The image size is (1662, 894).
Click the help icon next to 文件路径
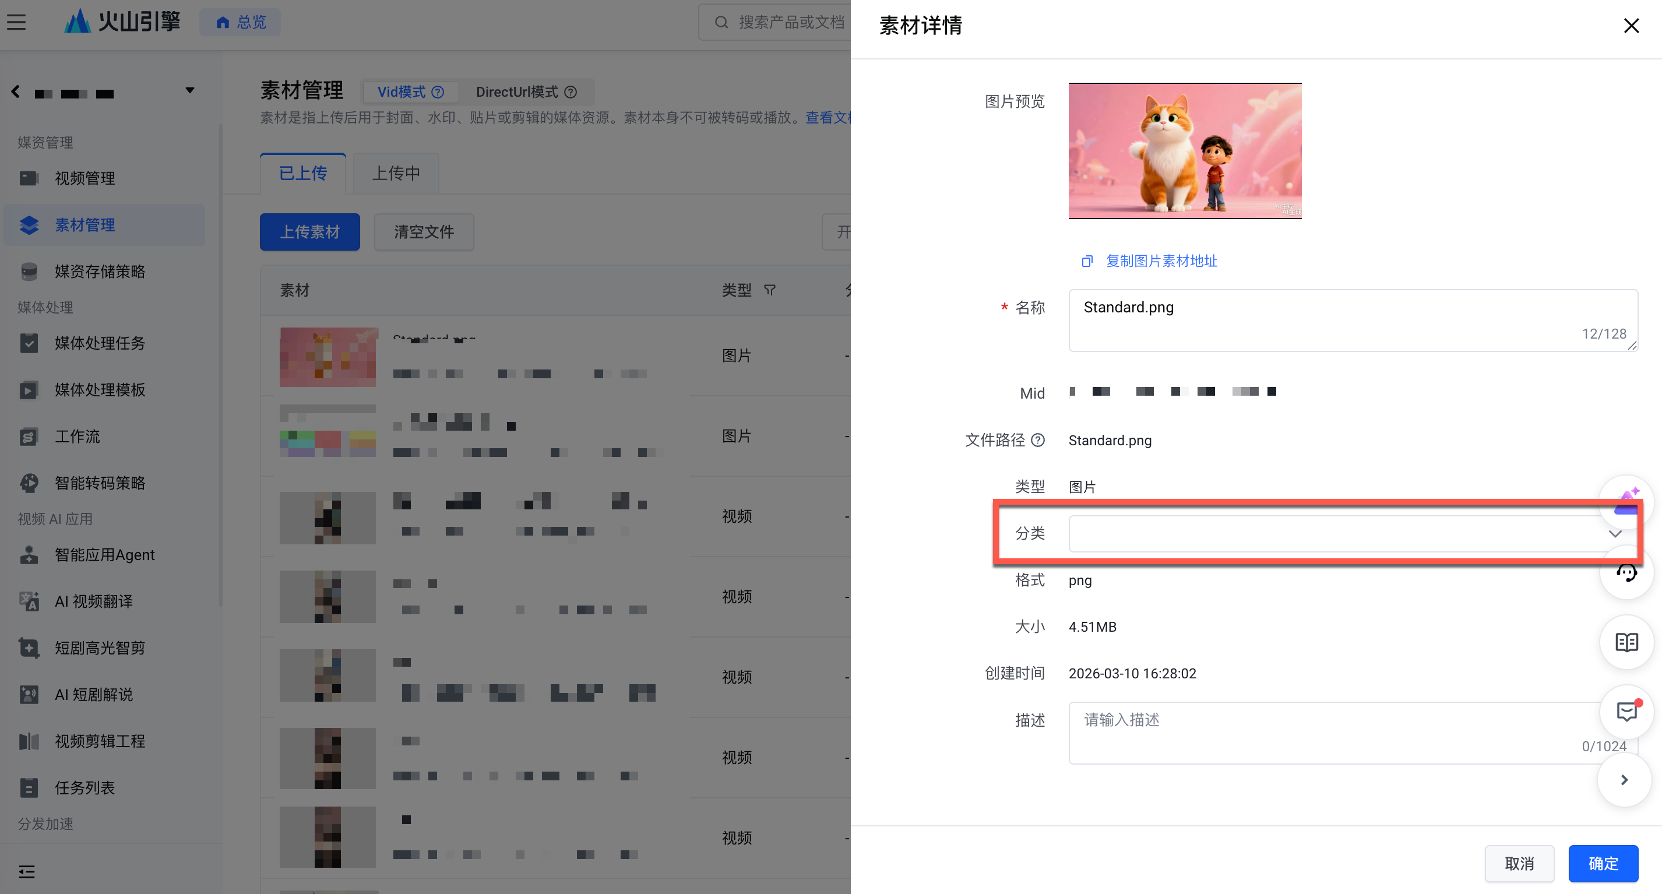(x=1037, y=441)
